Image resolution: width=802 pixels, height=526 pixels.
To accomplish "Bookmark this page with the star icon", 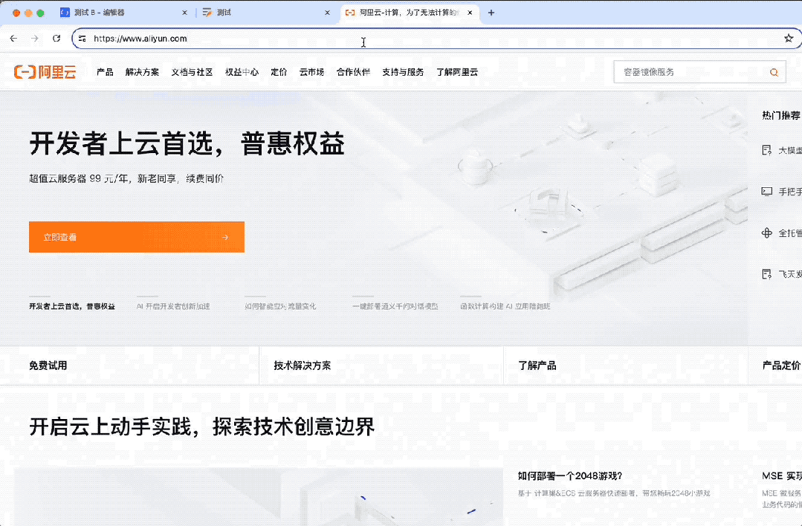I will tap(789, 39).
